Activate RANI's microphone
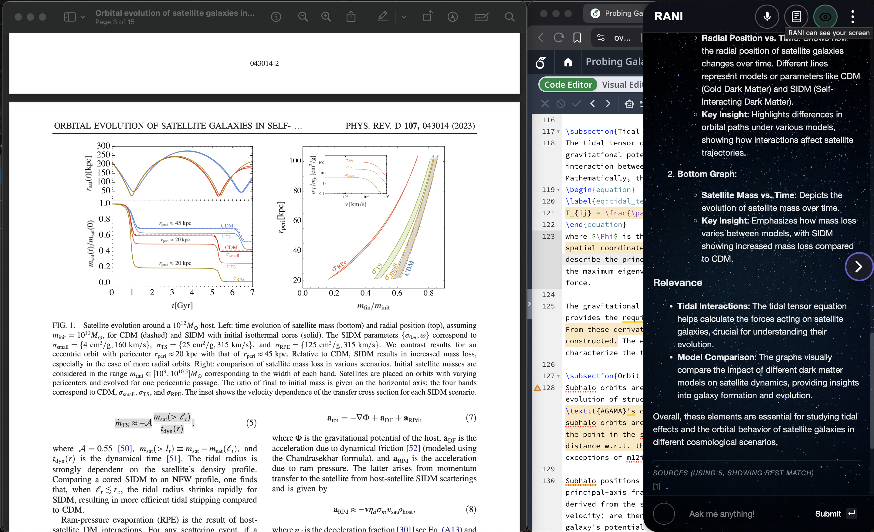The height and width of the screenshot is (532, 874). click(x=767, y=17)
